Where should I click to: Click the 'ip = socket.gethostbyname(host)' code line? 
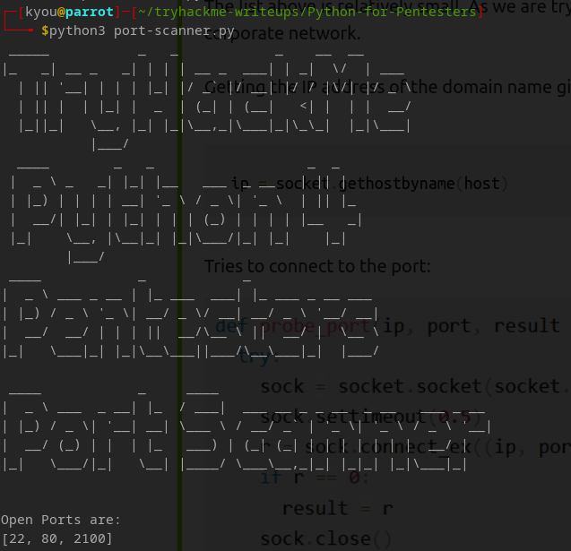[x=366, y=184]
